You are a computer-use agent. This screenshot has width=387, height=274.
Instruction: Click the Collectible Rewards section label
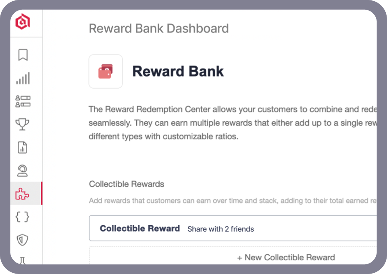coord(127,184)
